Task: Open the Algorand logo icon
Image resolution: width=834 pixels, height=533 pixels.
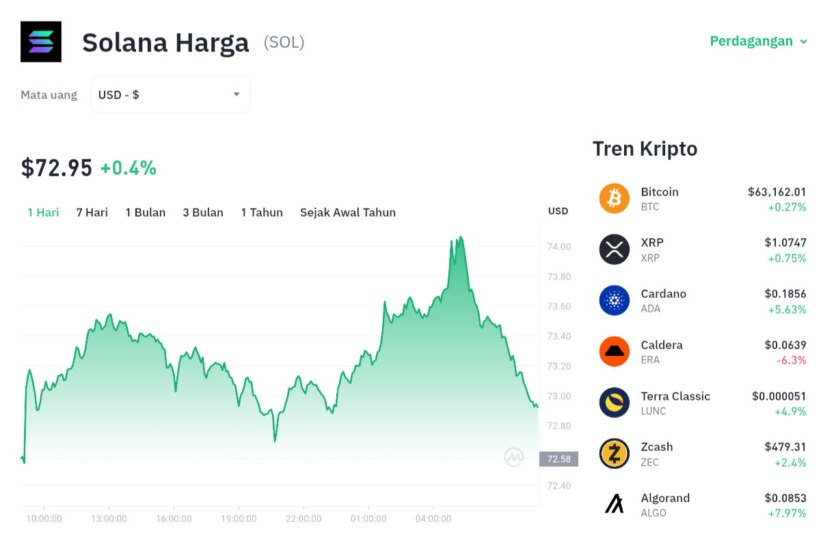Action: (614, 504)
